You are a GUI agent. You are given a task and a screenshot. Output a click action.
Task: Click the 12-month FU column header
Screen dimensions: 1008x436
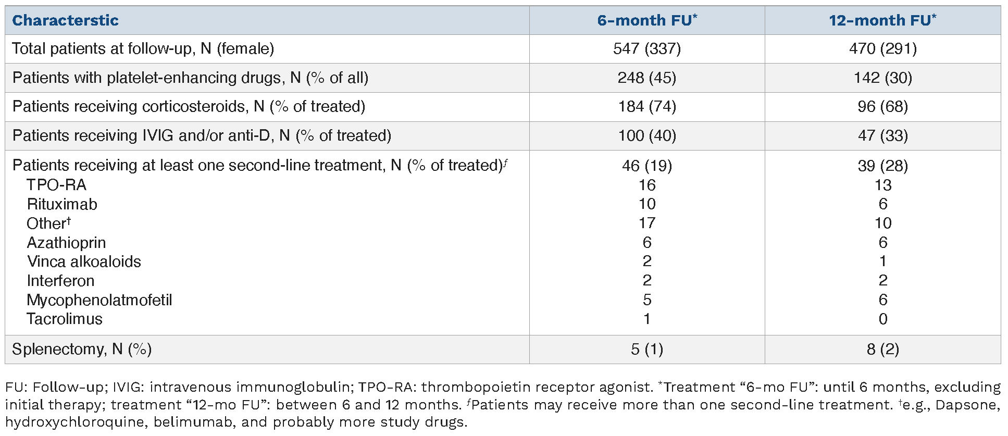click(x=882, y=21)
